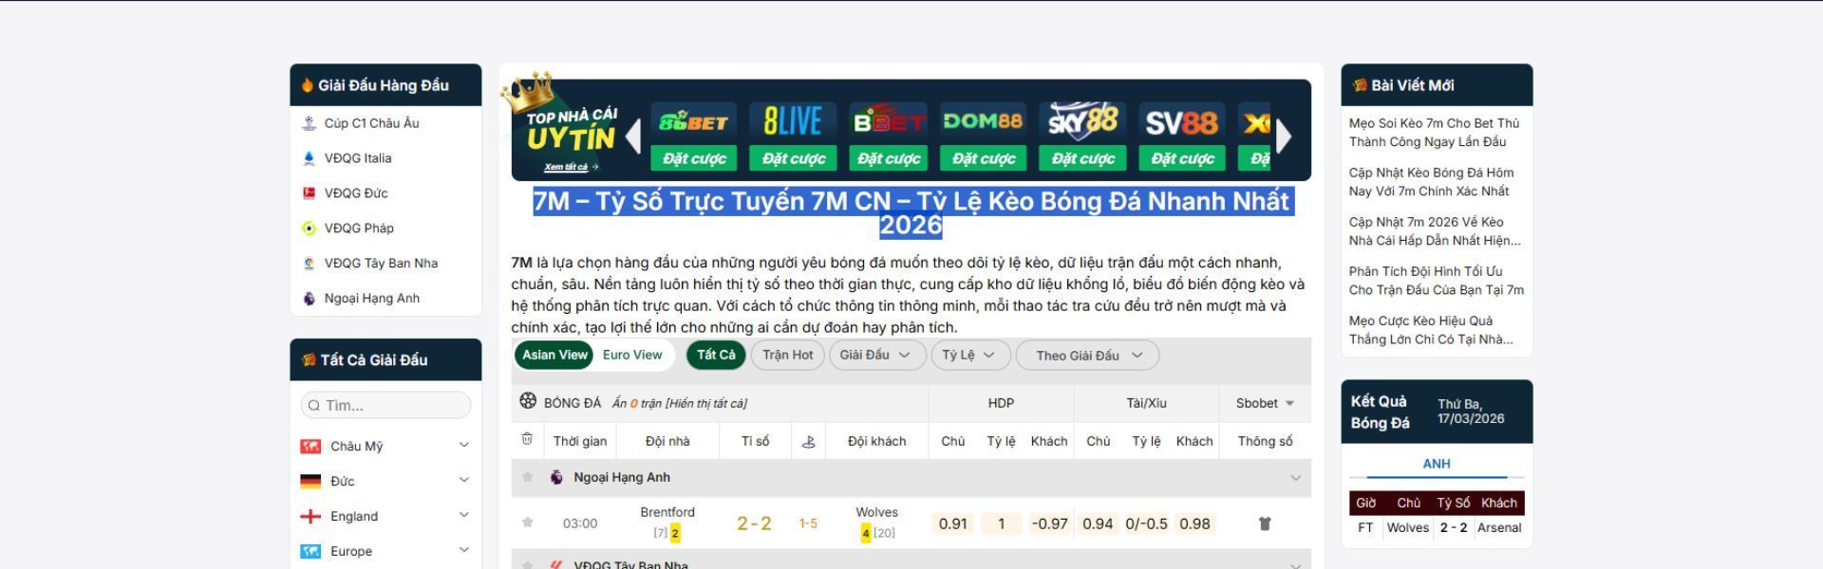1823x569 pixels.
Task: Star the Brentford vs Wolves match
Action: (x=527, y=523)
